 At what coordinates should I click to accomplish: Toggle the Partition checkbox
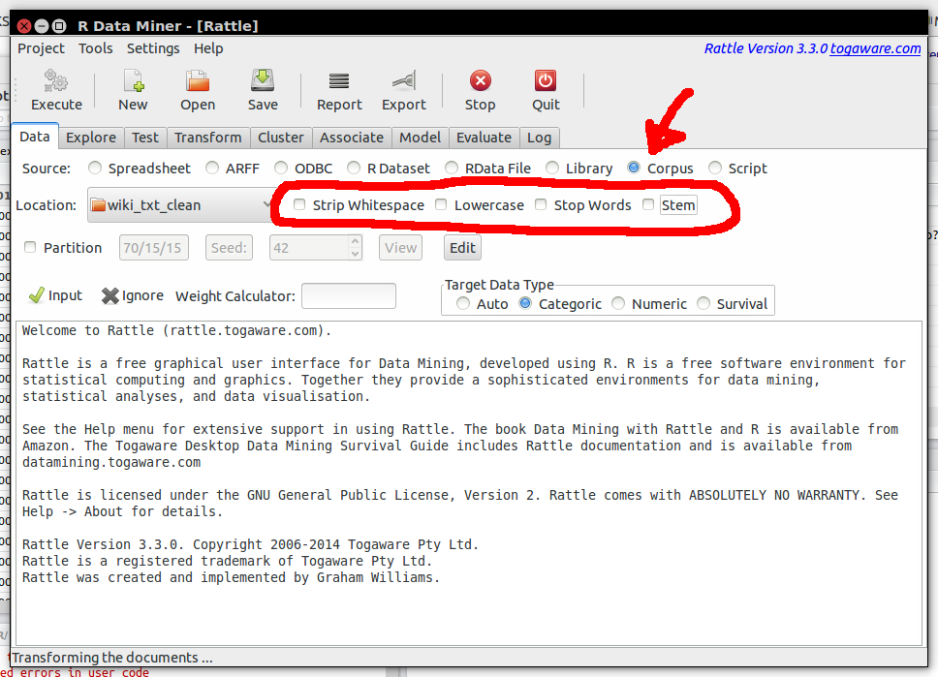click(x=30, y=247)
